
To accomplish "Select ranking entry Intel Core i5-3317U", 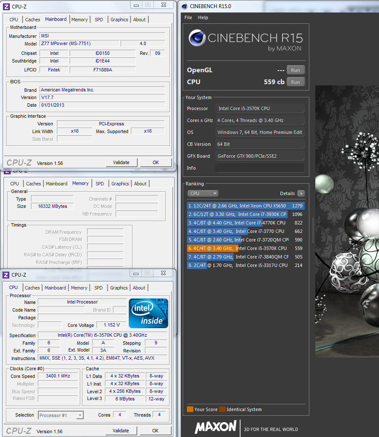I will tap(246, 265).
